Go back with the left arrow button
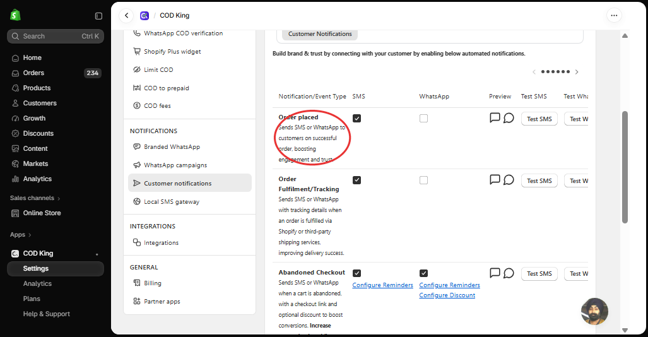Screen dimensions: 648x337 (x=126, y=15)
